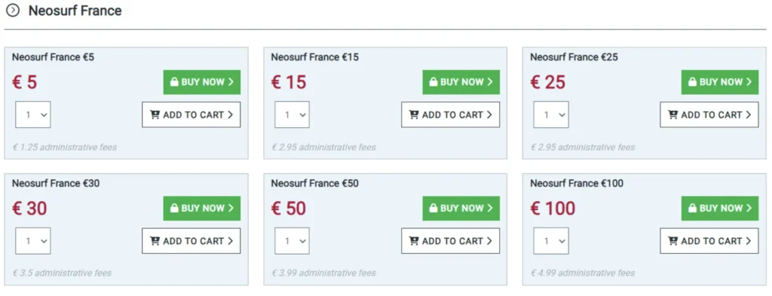Screen dimensions: 772x296
Task: Add Neosurf France €25 to cart
Action: (x=709, y=114)
